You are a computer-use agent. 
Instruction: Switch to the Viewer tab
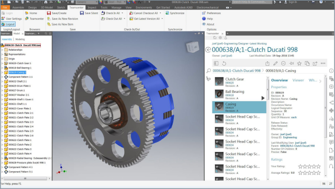[x=298, y=80]
